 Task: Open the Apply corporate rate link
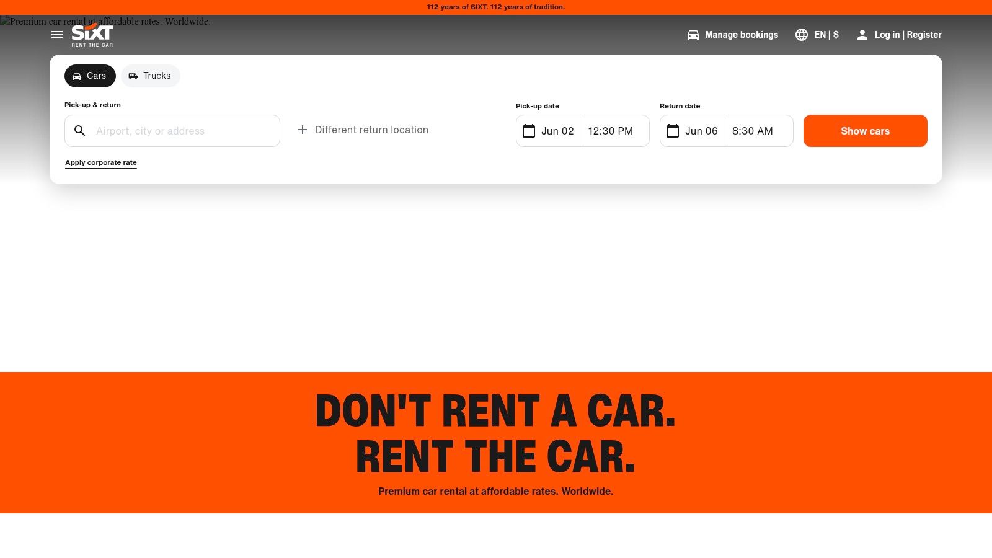(x=100, y=162)
